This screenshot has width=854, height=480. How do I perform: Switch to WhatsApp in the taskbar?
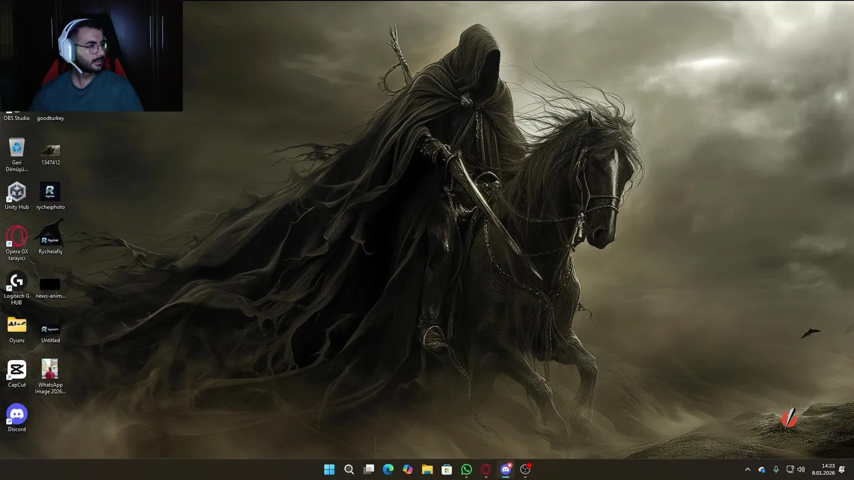[x=466, y=469]
